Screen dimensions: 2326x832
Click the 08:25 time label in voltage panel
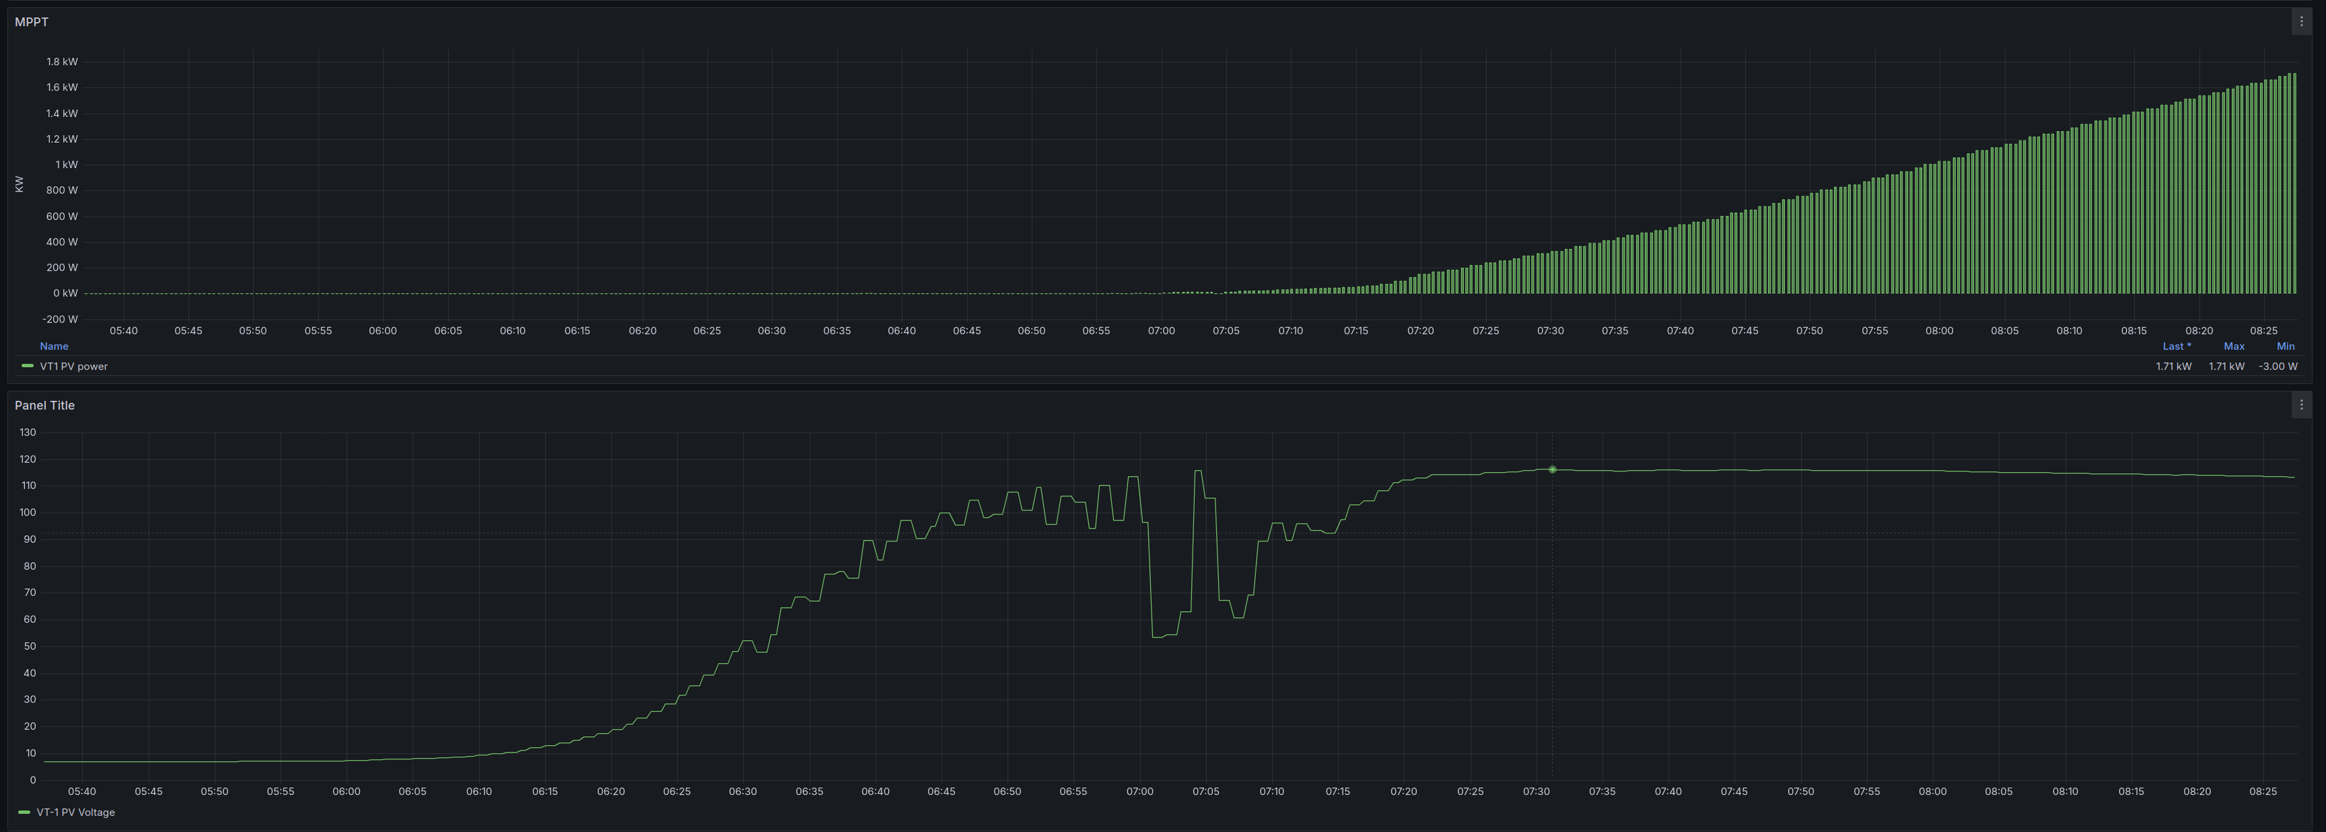2263,792
